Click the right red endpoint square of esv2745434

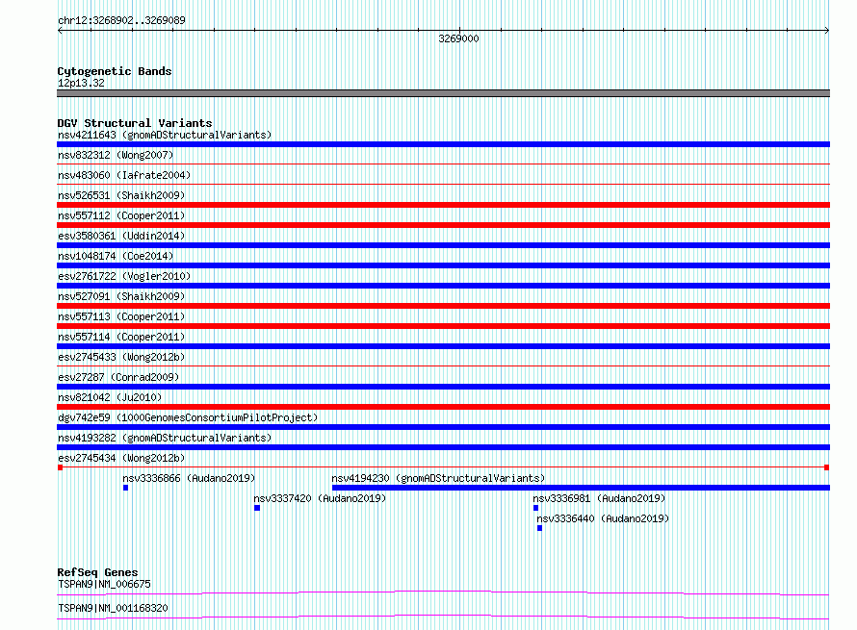[x=826, y=467]
